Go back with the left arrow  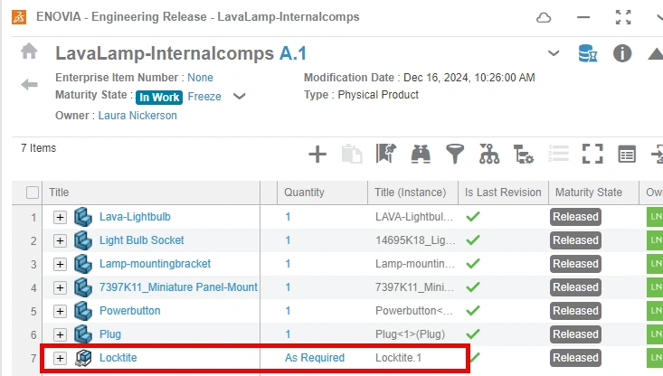click(30, 84)
